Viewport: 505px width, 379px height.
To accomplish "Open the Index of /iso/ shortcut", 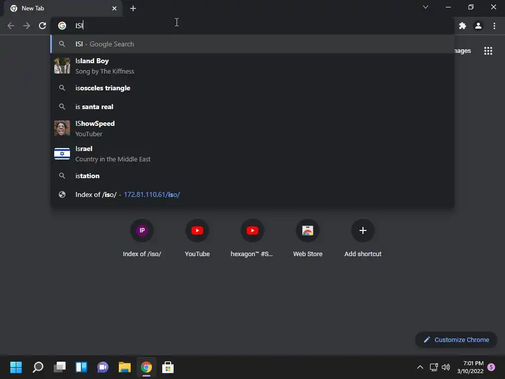I will (142, 238).
